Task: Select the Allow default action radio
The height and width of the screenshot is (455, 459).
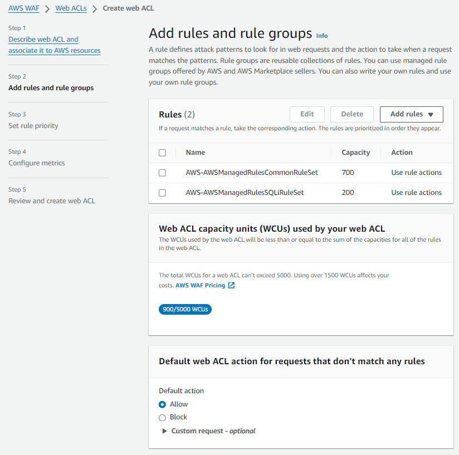Action: click(x=162, y=404)
